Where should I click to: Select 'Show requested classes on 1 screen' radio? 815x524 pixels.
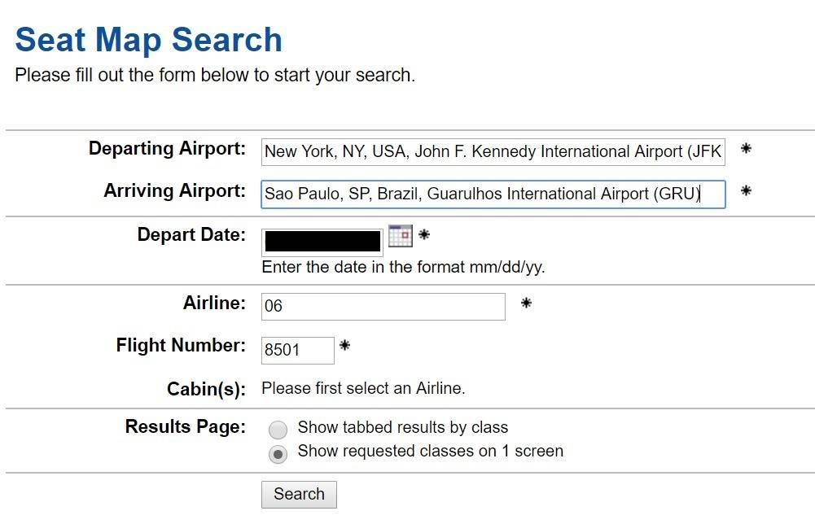(278, 454)
